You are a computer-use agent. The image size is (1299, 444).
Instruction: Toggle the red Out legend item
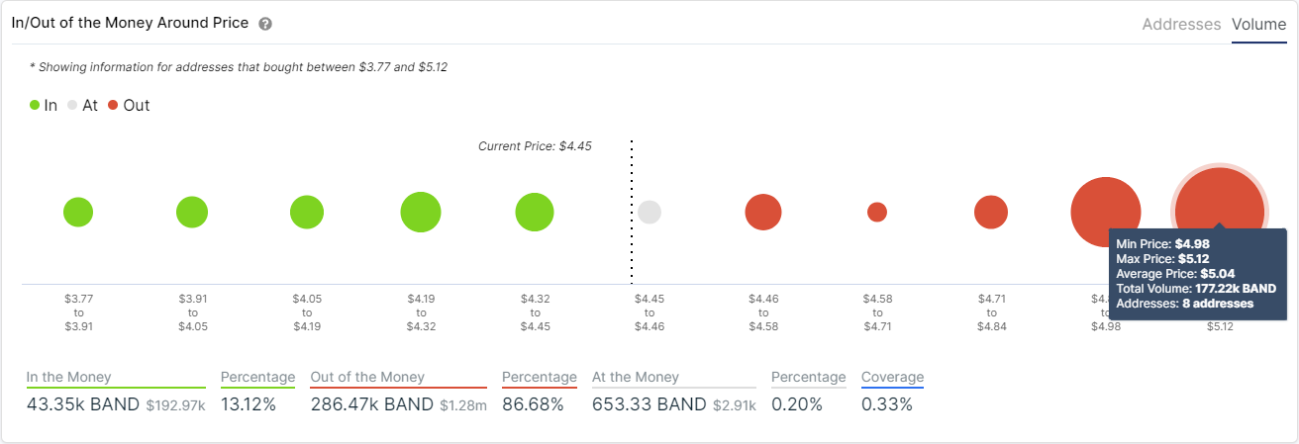[x=129, y=105]
